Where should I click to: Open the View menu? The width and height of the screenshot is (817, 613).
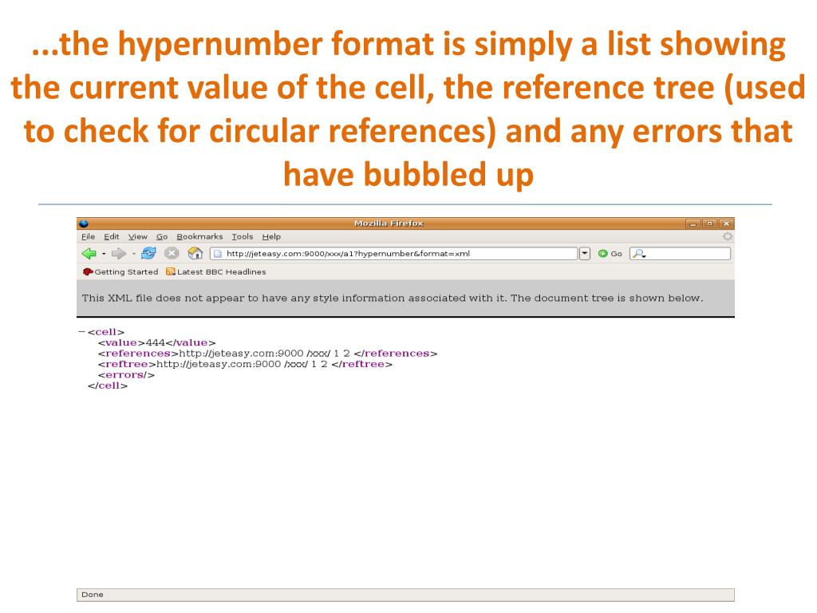(138, 236)
